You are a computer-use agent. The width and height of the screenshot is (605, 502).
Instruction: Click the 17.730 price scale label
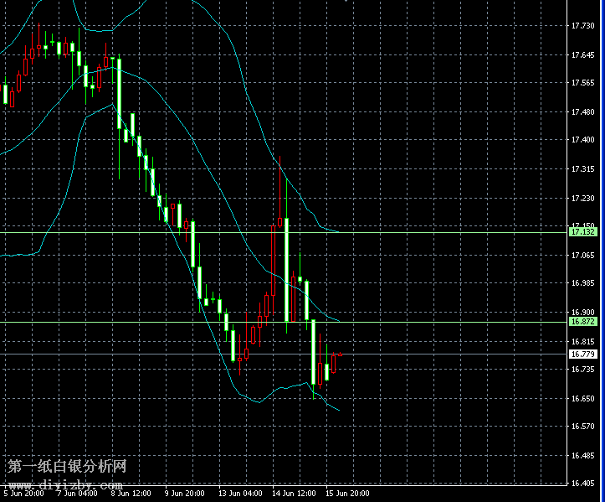(x=582, y=27)
